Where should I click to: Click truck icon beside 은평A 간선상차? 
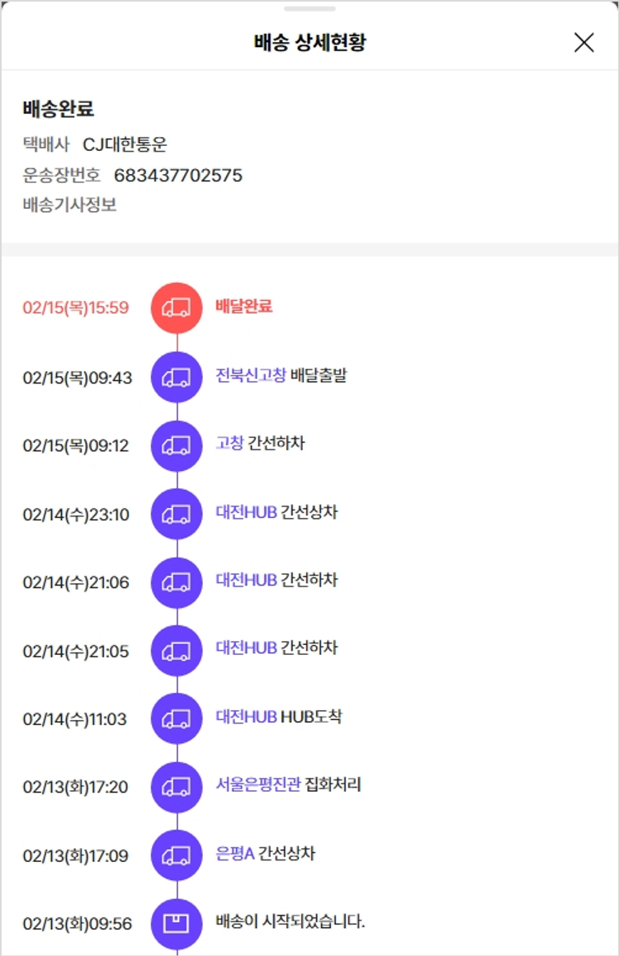[177, 855]
